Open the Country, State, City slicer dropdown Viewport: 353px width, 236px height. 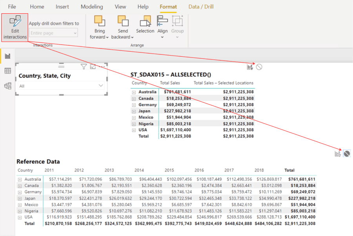tap(101, 86)
